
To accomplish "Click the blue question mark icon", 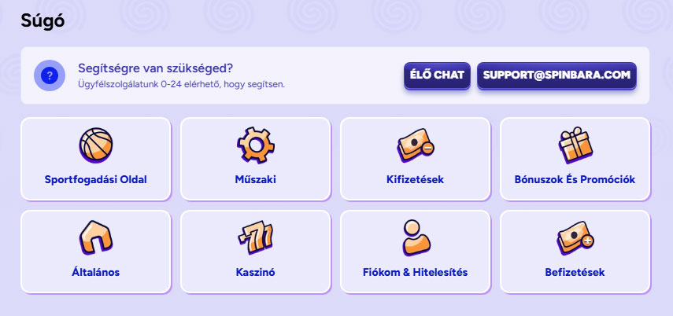I will tap(50, 75).
